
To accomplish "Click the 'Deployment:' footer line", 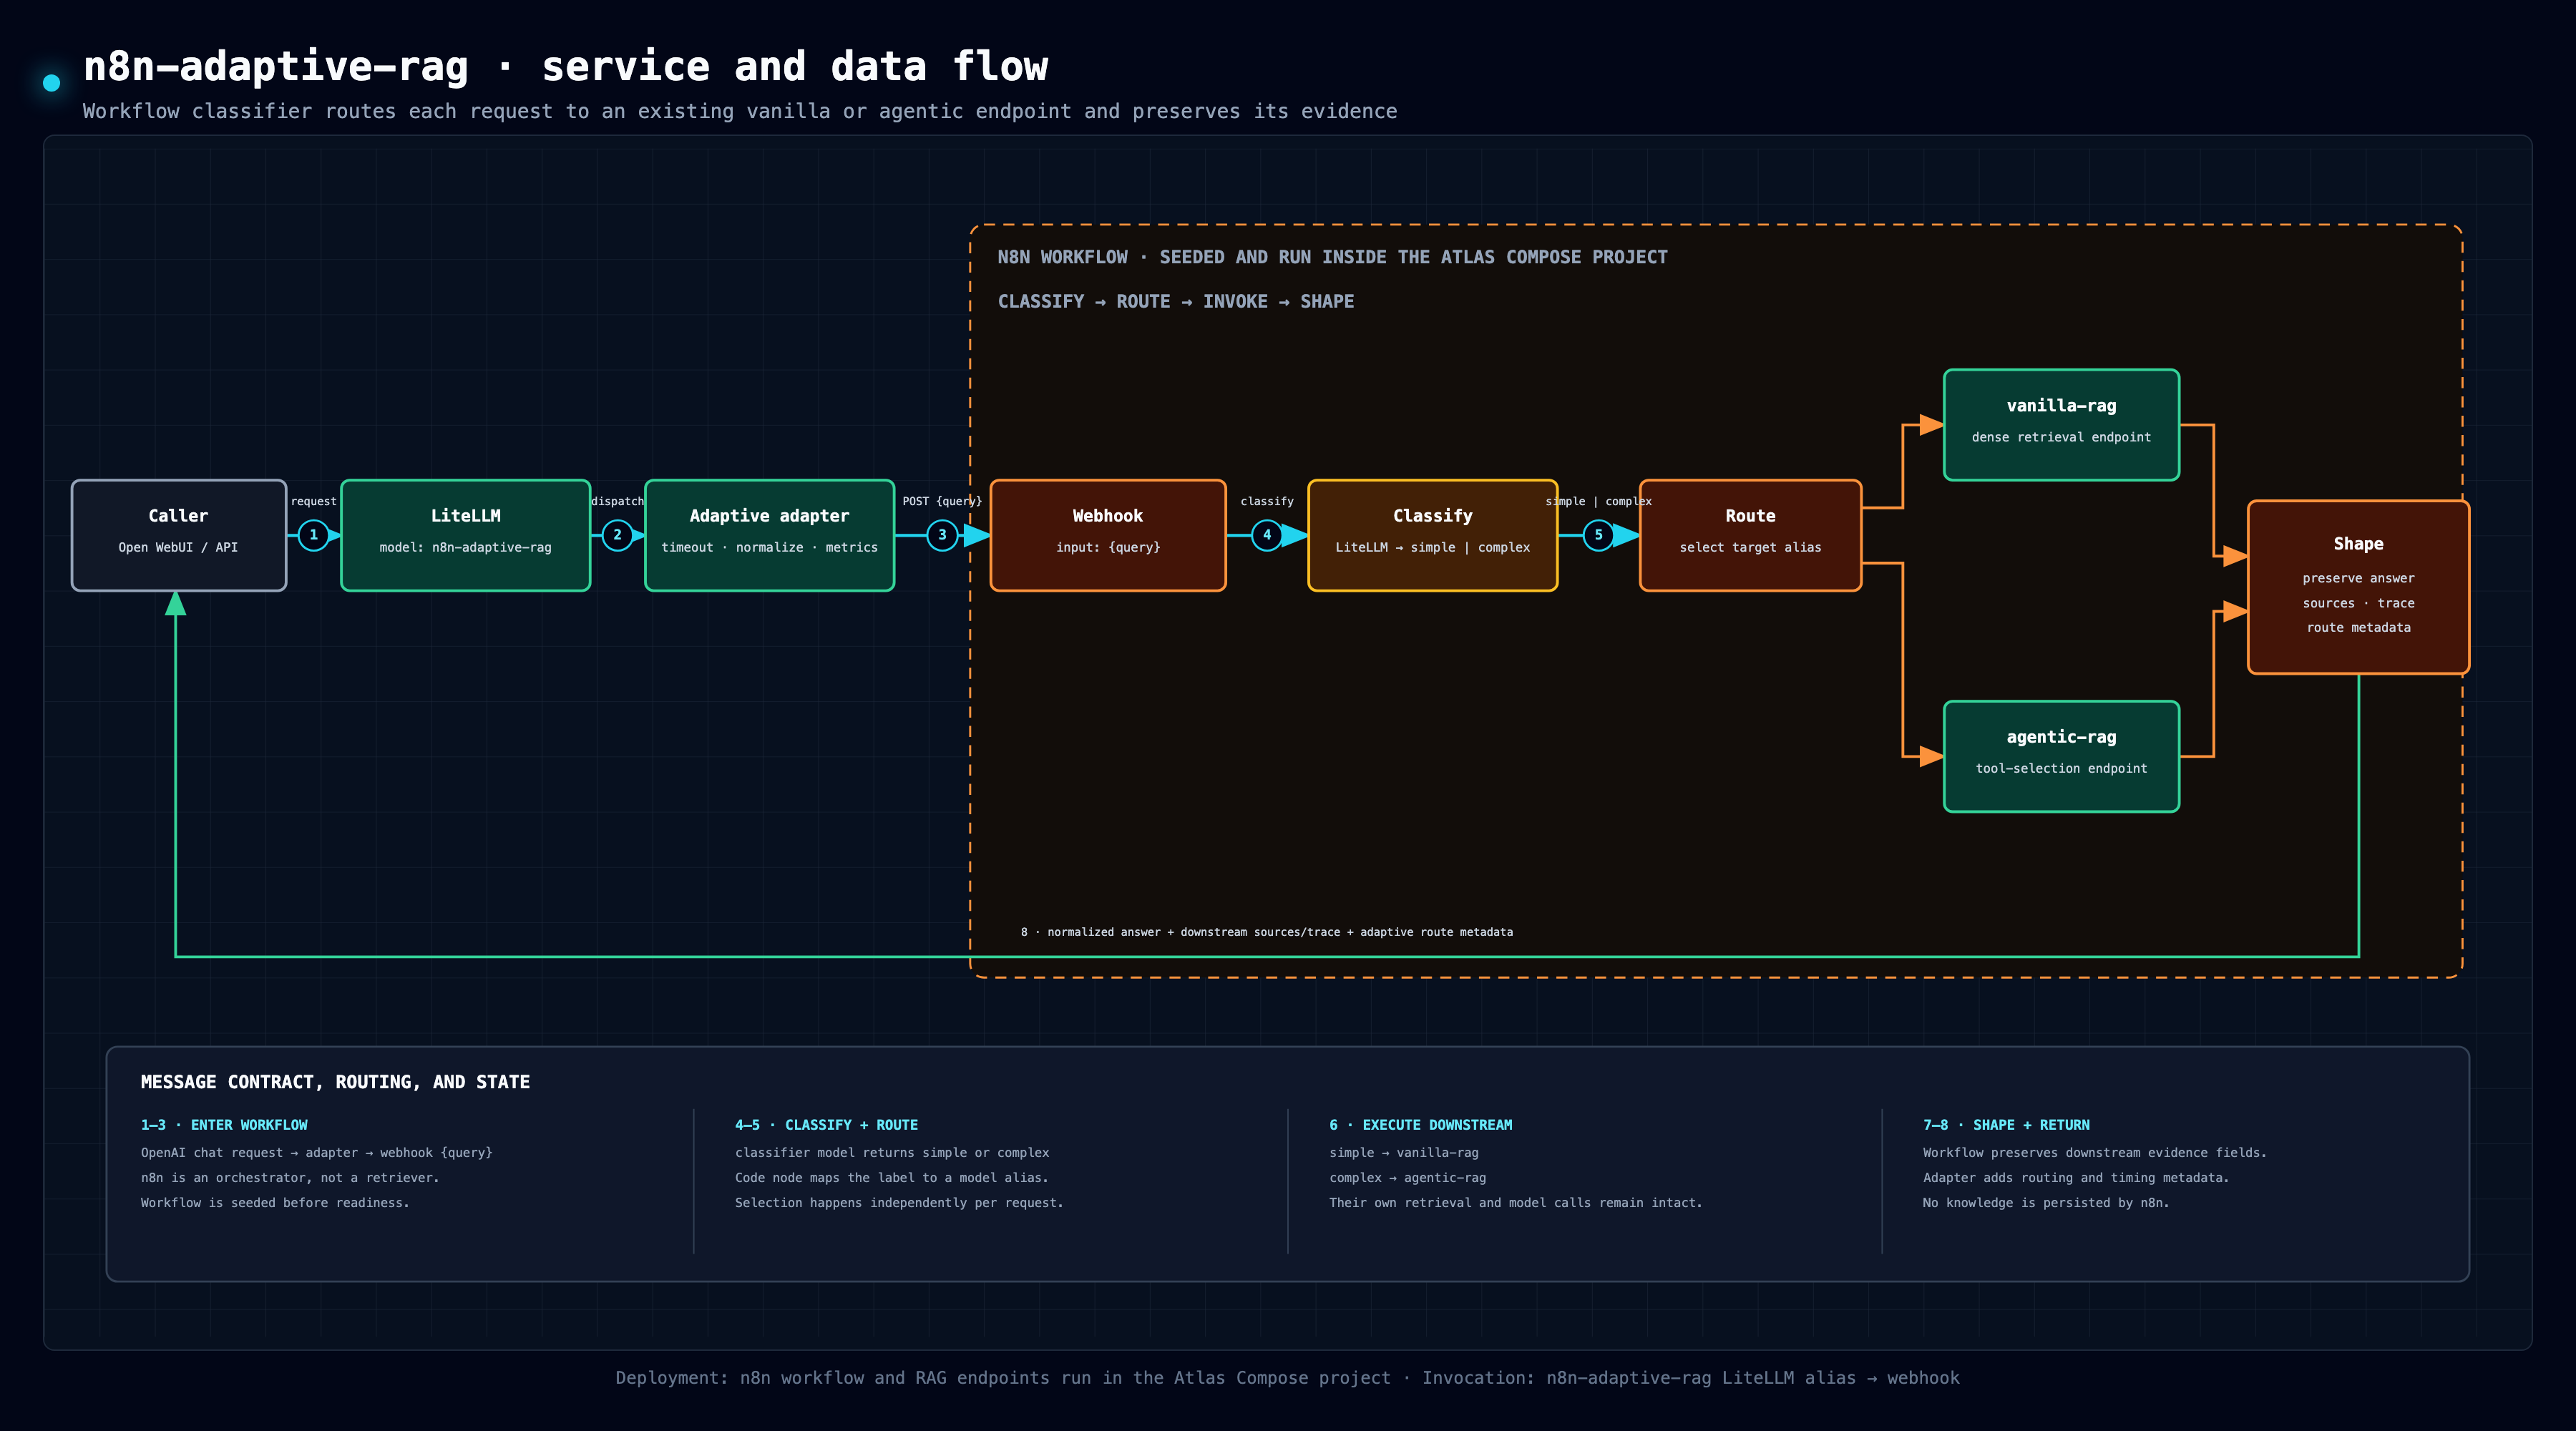I will click(1288, 1378).
